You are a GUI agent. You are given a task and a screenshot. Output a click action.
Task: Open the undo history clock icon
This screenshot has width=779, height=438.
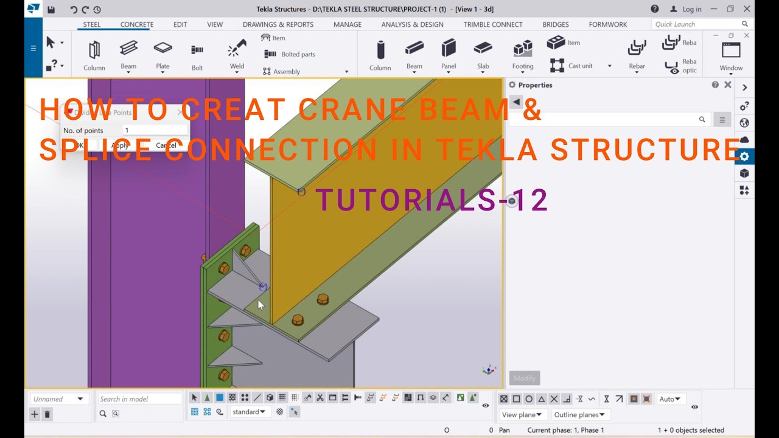(97, 9)
